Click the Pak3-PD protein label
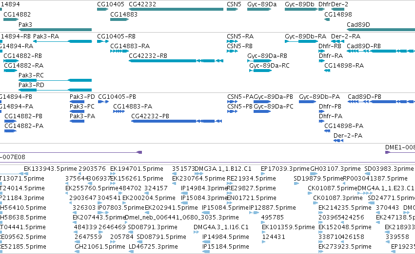This screenshot has height=254, width=415. coord(82,97)
